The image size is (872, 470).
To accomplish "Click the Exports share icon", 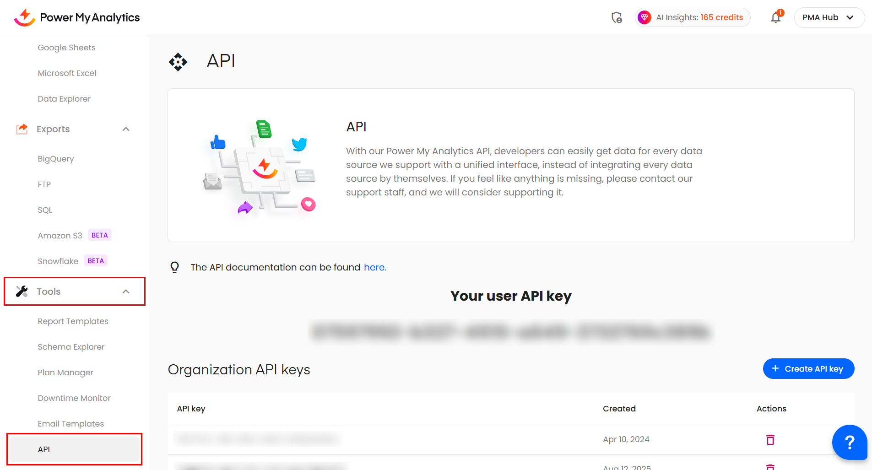I will click(x=22, y=129).
